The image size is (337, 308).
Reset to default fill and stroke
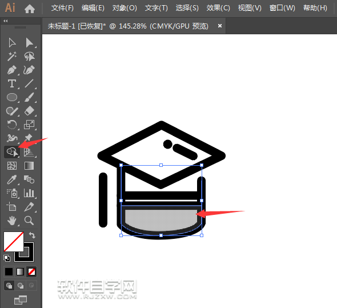click(7, 258)
